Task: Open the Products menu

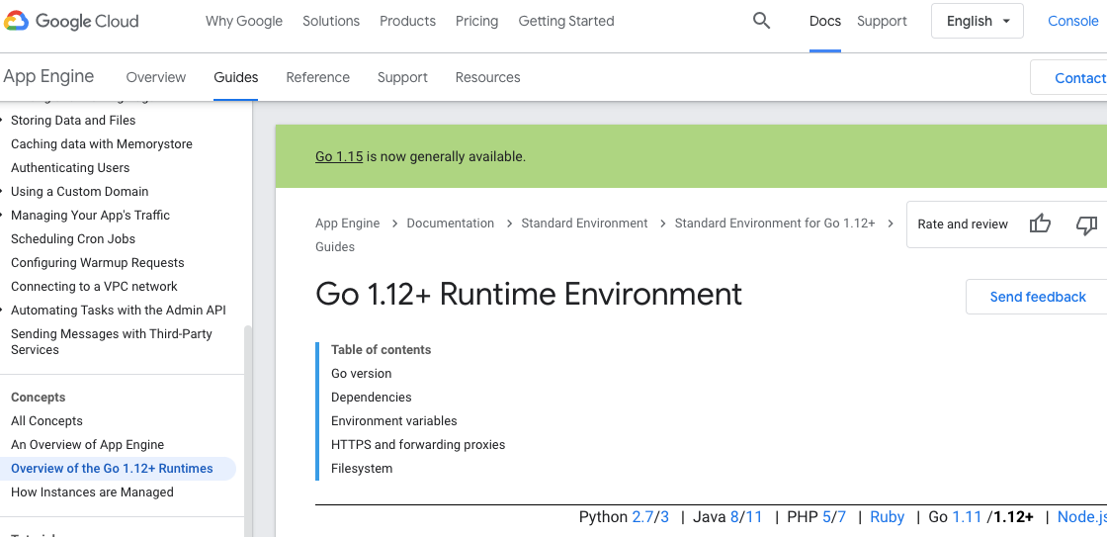Action: tap(407, 21)
